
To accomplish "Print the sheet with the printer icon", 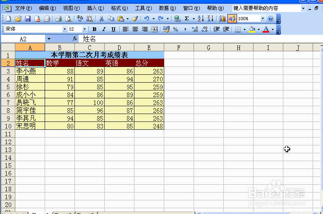I will (x=59, y=19).
